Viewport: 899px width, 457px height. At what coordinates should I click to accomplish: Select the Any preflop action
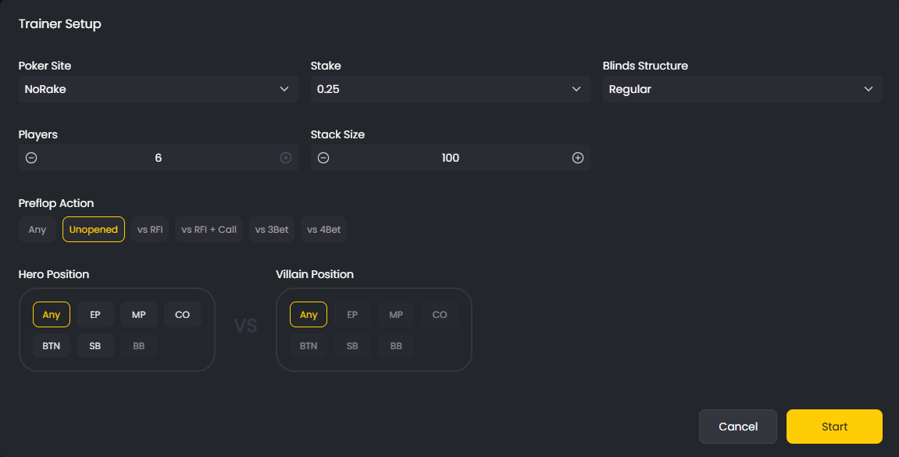[37, 229]
